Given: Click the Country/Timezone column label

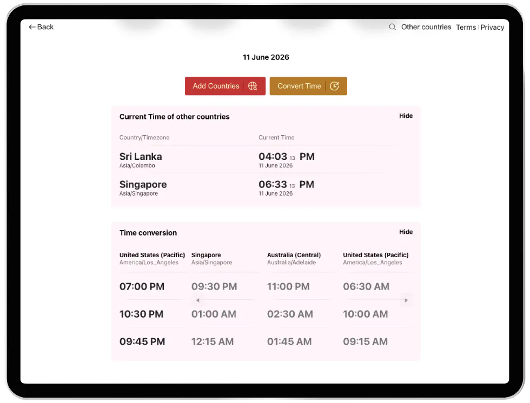Looking at the screenshot, I should tap(144, 137).
